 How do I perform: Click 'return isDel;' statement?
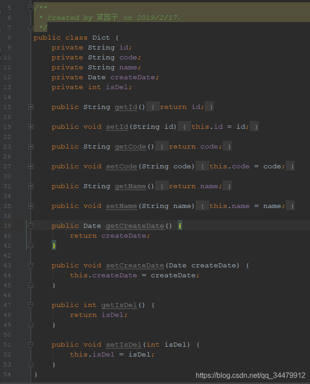click(99, 315)
